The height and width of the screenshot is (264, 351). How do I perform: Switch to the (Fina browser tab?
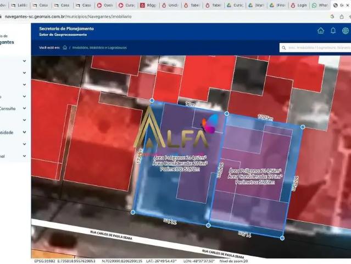tap(277, 5)
